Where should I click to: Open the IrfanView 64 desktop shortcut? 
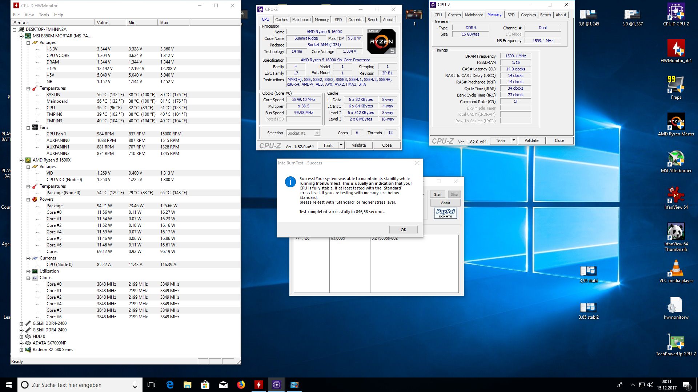pyautogui.click(x=676, y=196)
